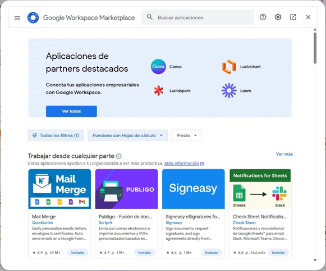
Task: Click the info icon beside Trabajar desde cualquier parte
Action: (119, 156)
